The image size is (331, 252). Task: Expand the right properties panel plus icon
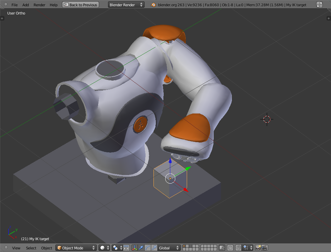click(x=328, y=18)
